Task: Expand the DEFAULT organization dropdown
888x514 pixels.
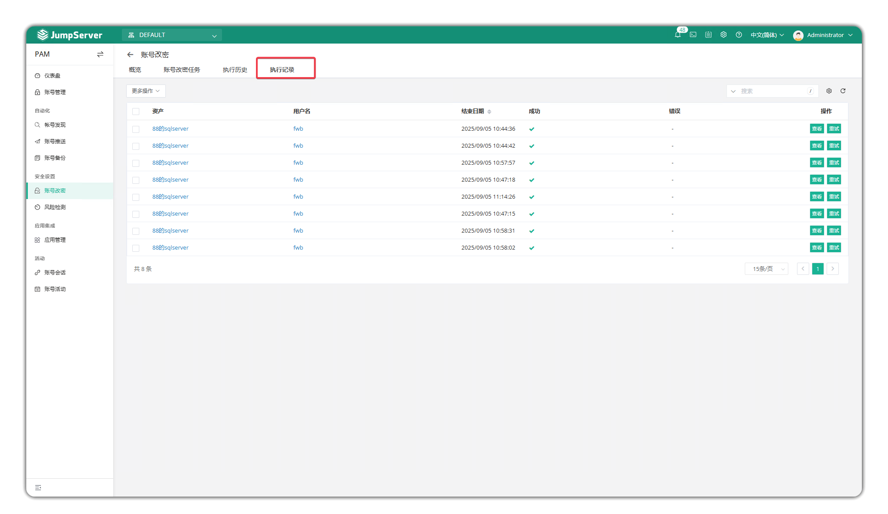Action: point(172,35)
